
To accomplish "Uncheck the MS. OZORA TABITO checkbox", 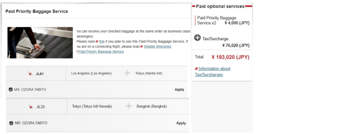I will [x=11, y=90].
